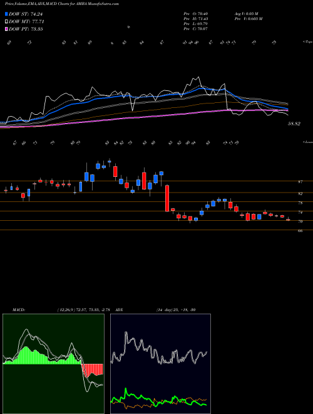The width and height of the screenshot is (313, 414).
Task: Click the 'Avg V: 0.95 M' value
Action: click(246, 14)
